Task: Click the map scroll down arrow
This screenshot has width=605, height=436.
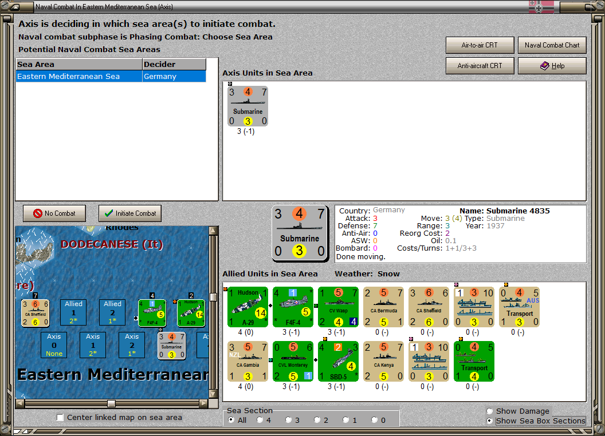Action: (213, 394)
